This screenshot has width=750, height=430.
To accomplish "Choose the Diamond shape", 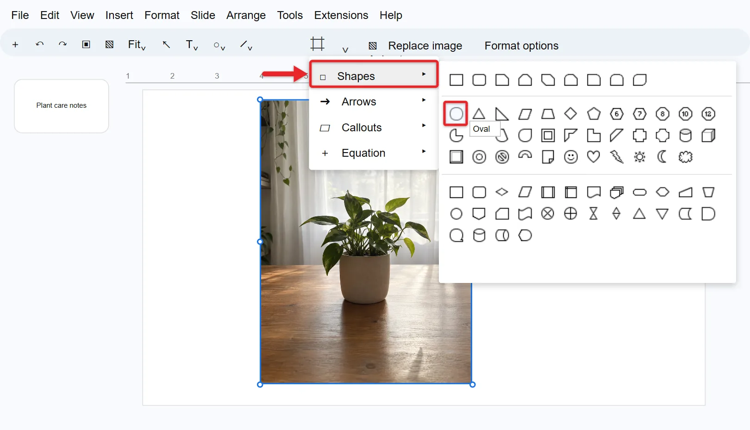I will point(571,114).
